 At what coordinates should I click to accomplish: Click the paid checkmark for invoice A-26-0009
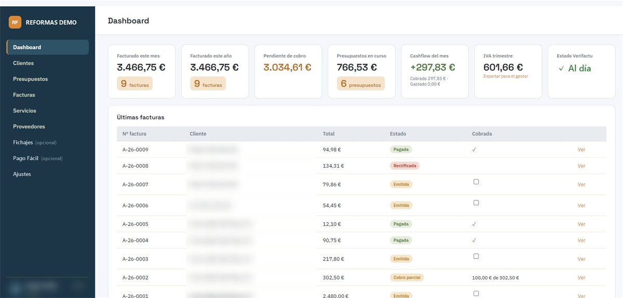[x=475, y=150]
